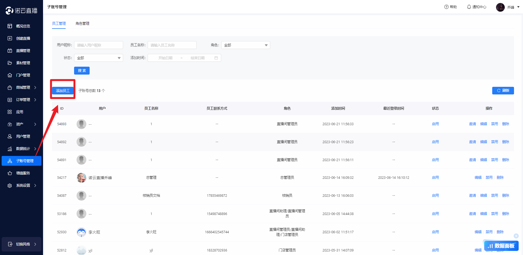Close the floating 数据面板 widget
The width and height of the screenshot is (523, 255).
(516, 236)
